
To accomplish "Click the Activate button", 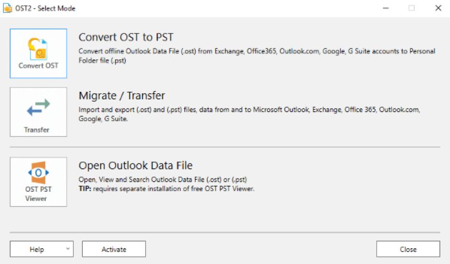I will click(114, 249).
